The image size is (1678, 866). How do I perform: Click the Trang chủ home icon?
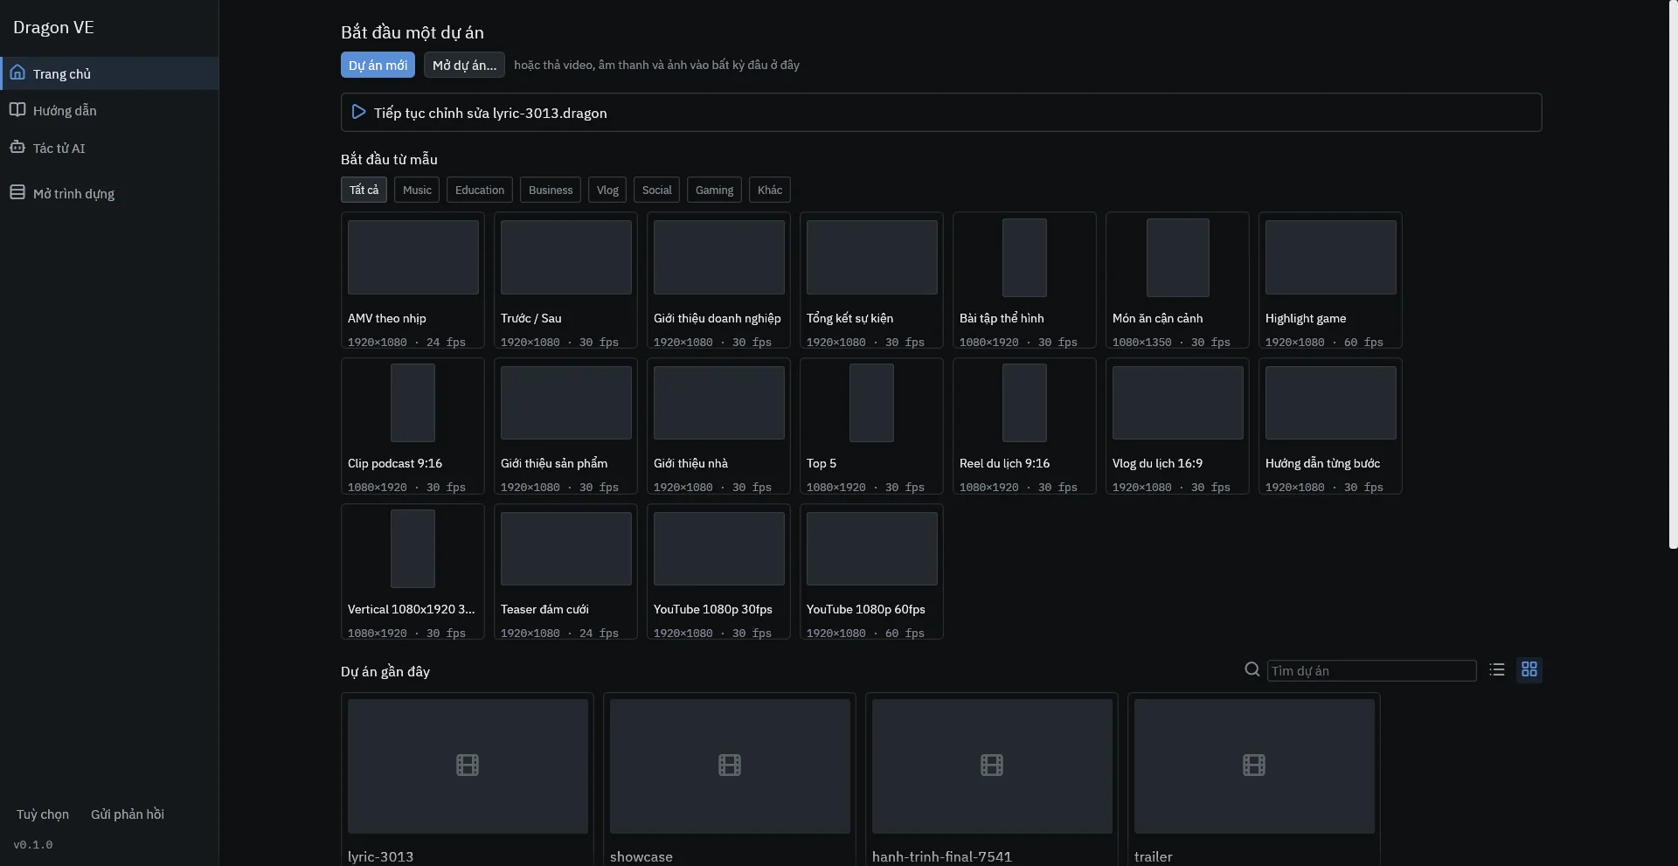pos(17,73)
